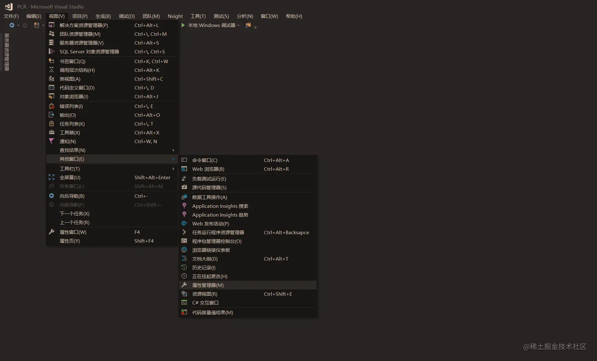Open the Nsight menu

(x=175, y=16)
